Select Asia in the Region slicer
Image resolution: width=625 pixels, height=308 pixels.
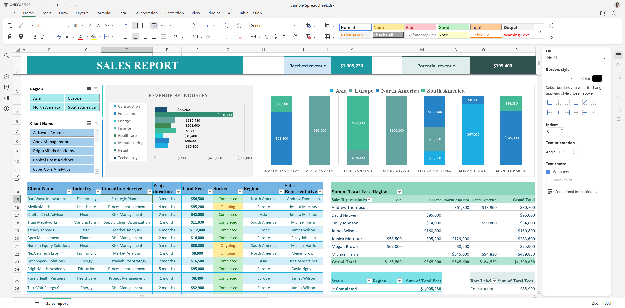tap(47, 98)
